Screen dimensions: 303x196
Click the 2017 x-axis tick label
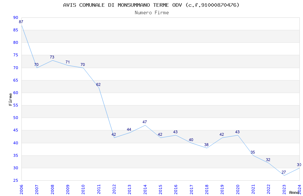click(191, 190)
